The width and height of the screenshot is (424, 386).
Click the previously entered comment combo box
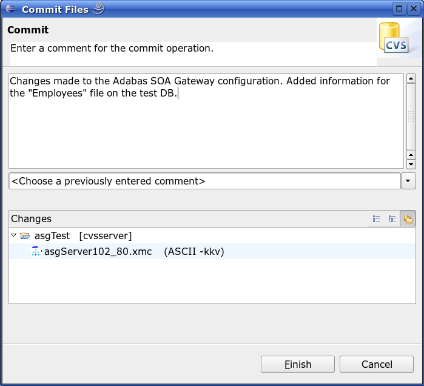coord(204,181)
